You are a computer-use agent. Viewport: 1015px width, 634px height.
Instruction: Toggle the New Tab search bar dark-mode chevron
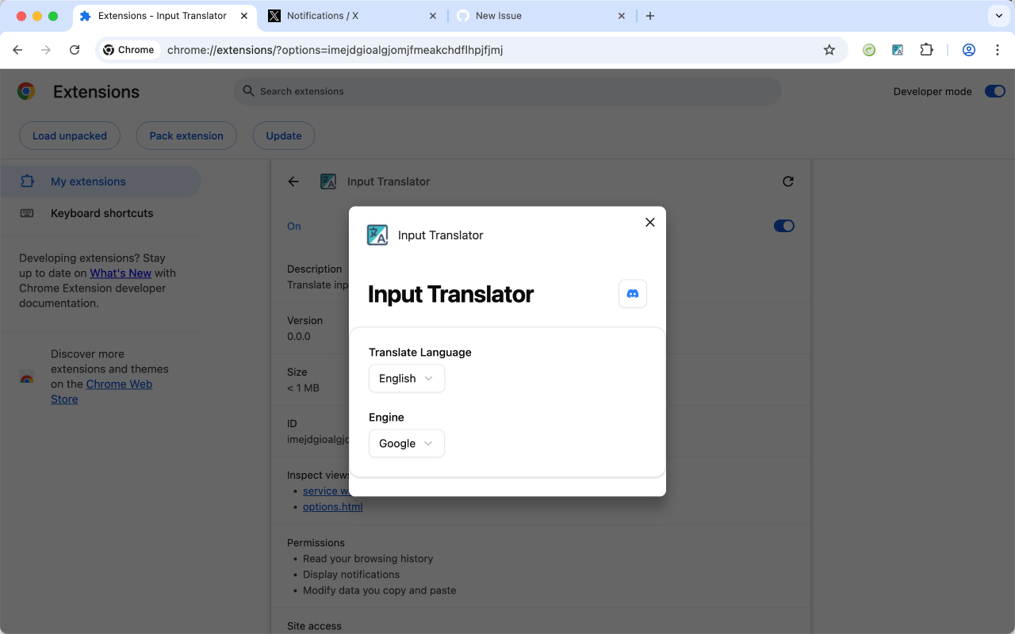point(998,16)
